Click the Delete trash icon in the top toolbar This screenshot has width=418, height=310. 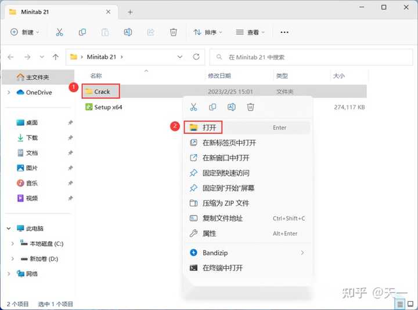tap(173, 32)
